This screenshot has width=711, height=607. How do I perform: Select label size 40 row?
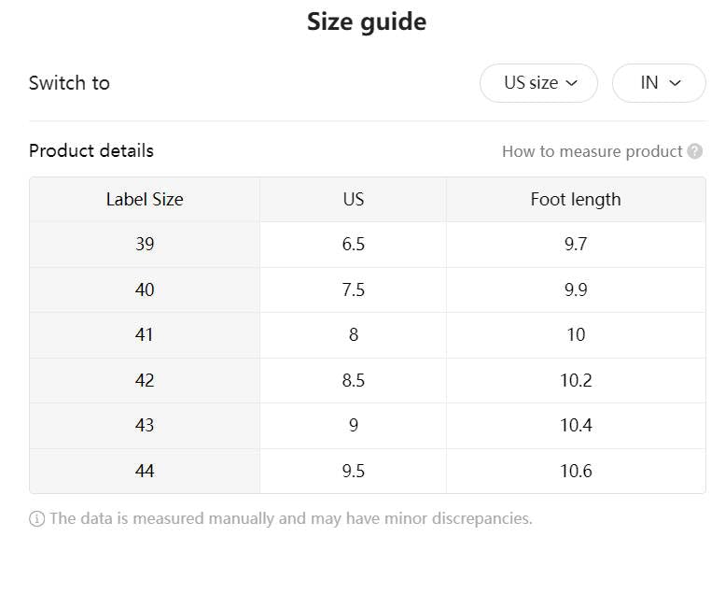tap(145, 289)
